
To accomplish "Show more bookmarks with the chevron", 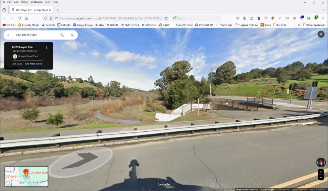I will click(x=299, y=25).
